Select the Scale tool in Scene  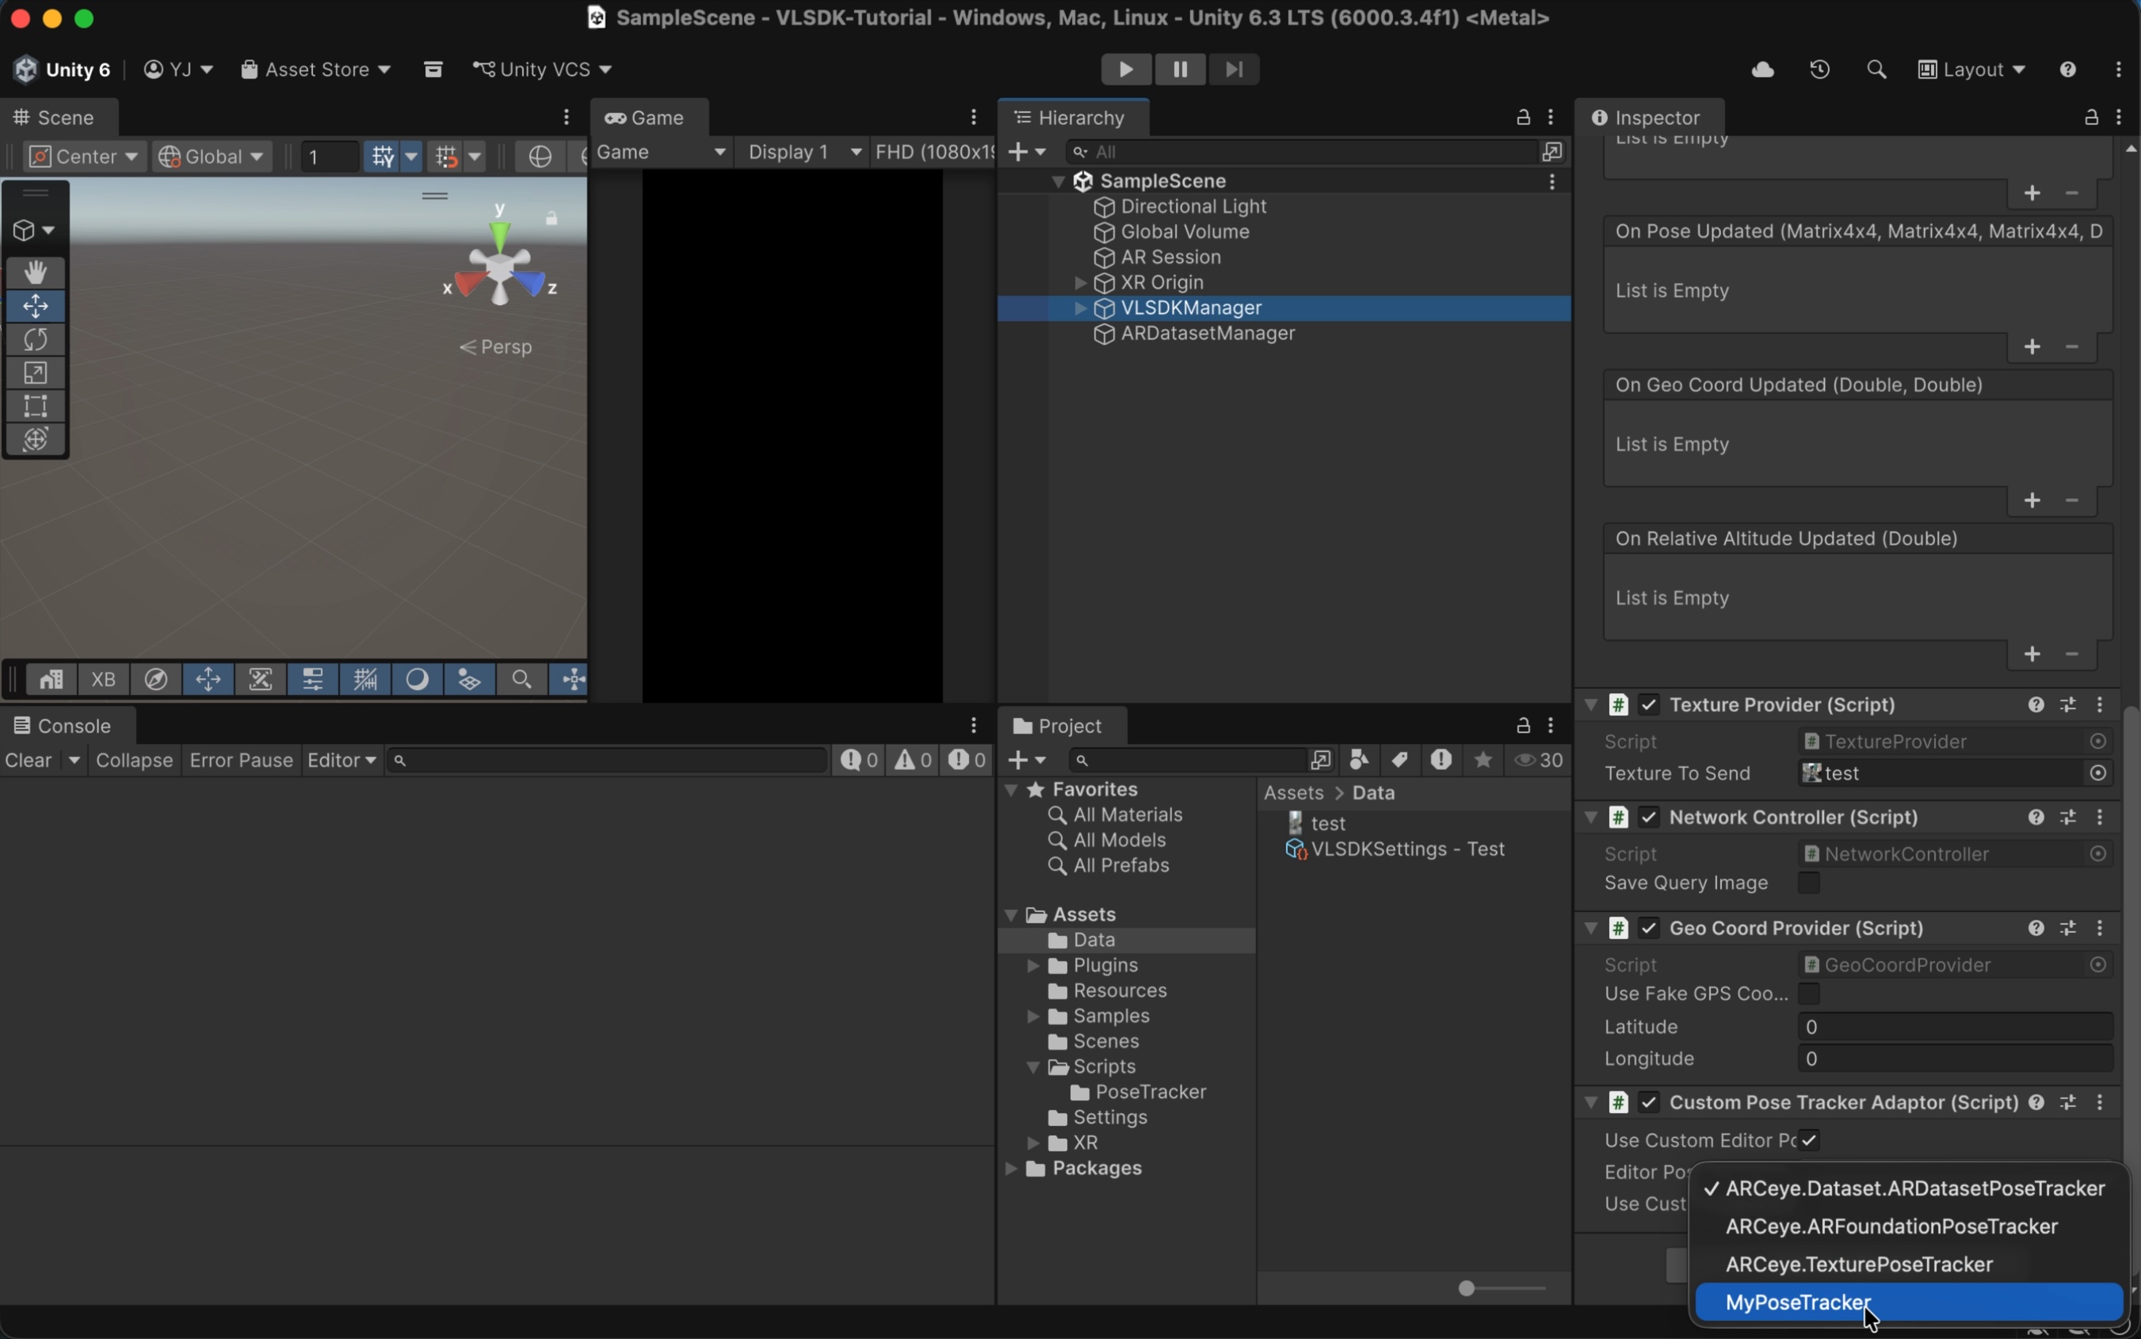(36, 374)
